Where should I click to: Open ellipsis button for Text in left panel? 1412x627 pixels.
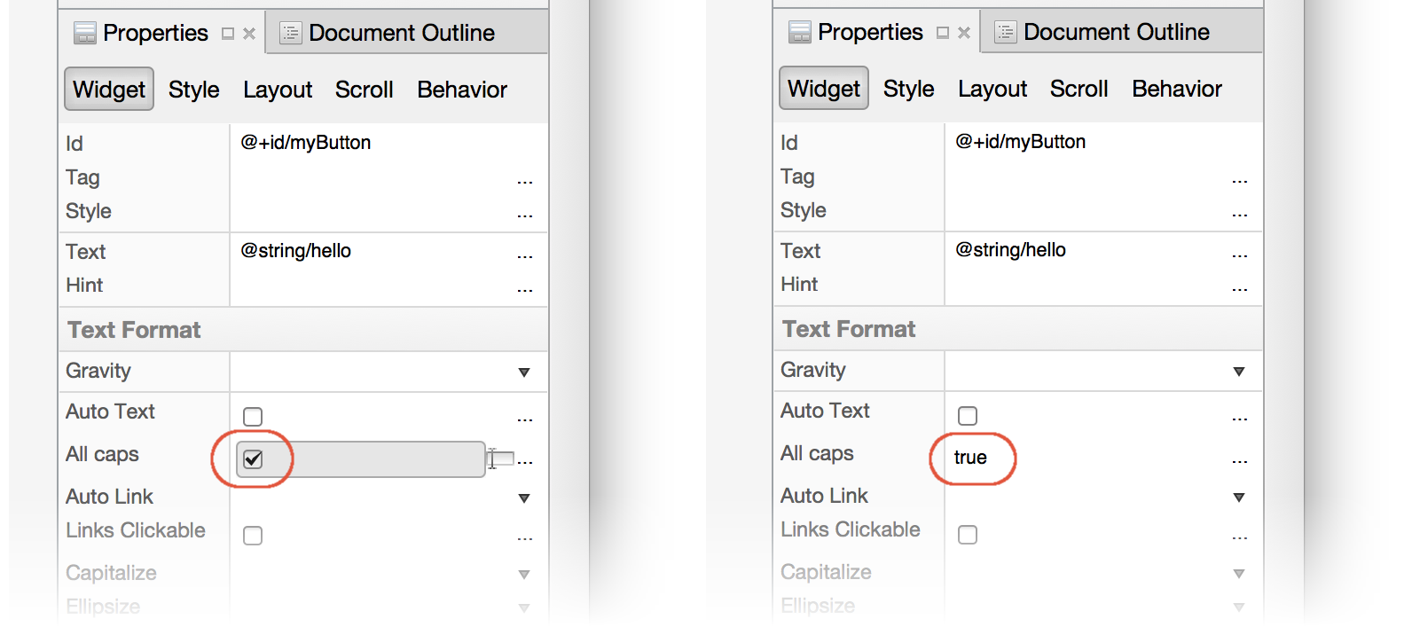coord(525,256)
